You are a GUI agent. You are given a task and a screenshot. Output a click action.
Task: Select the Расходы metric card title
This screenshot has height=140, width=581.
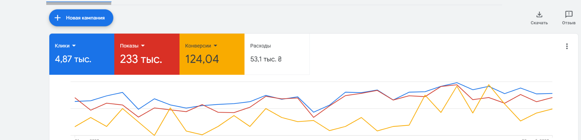260,46
